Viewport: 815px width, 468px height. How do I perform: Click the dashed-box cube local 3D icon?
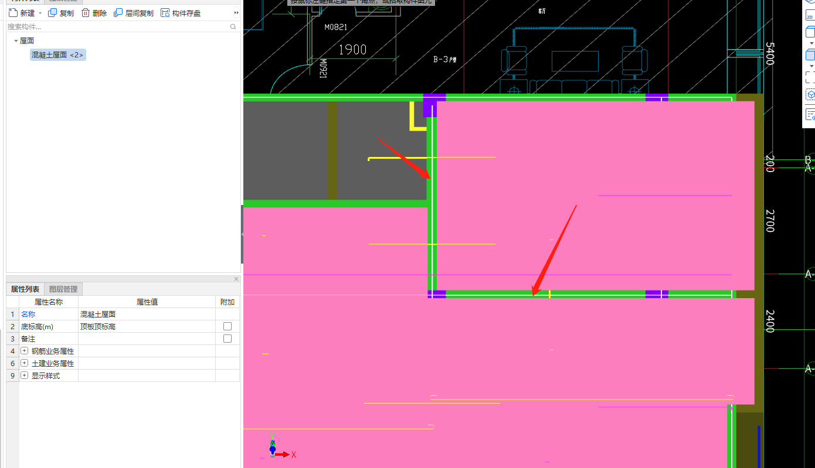tap(810, 94)
